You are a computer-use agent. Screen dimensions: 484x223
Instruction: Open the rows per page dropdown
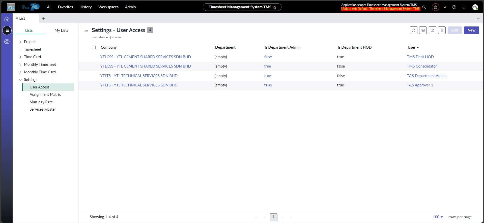[438, 217]
